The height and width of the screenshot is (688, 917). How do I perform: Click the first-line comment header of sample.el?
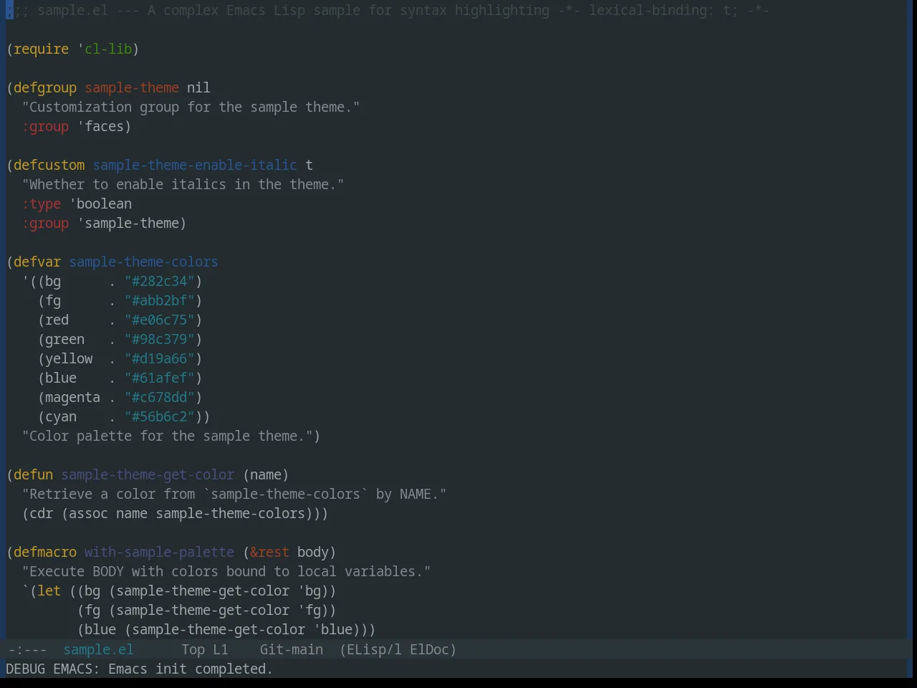click(x=388, y=10)
